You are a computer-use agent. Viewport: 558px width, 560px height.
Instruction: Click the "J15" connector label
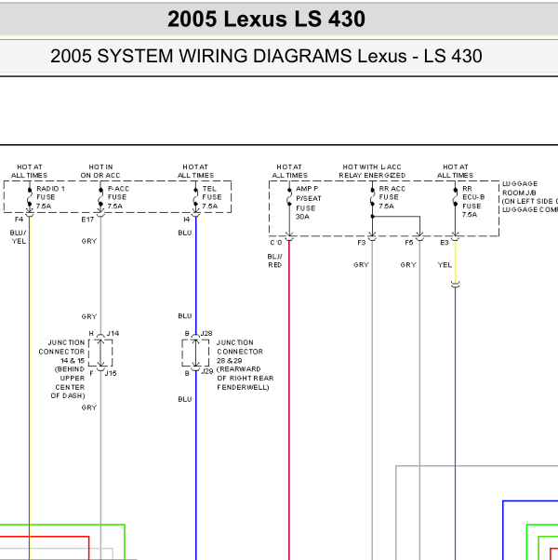point(111,373)
